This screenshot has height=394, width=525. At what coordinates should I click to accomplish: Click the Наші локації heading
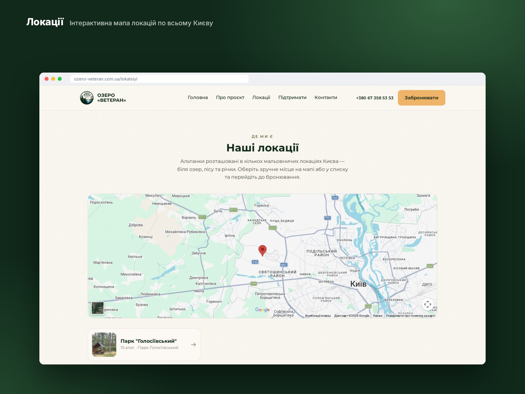262,148
